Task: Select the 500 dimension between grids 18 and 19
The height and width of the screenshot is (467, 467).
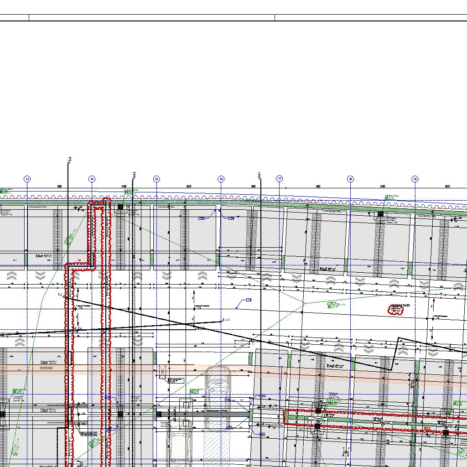Action: coord(383,186)
